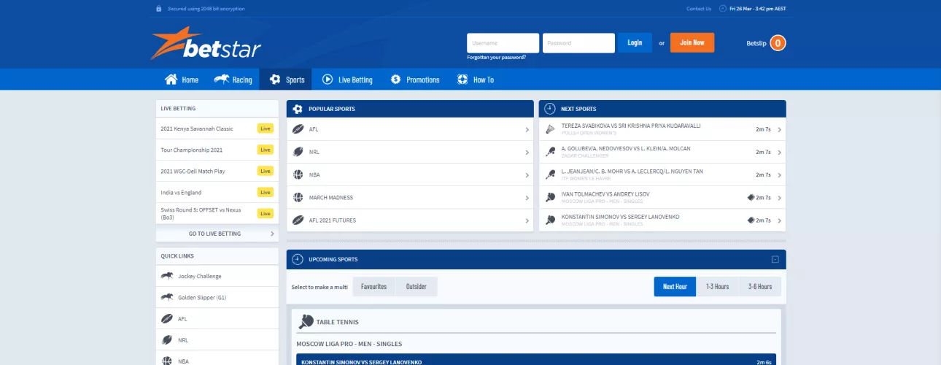This screenshot has height=365, width=941.
Task: Open the Promotions nav tab
Action: pos(415,80)
